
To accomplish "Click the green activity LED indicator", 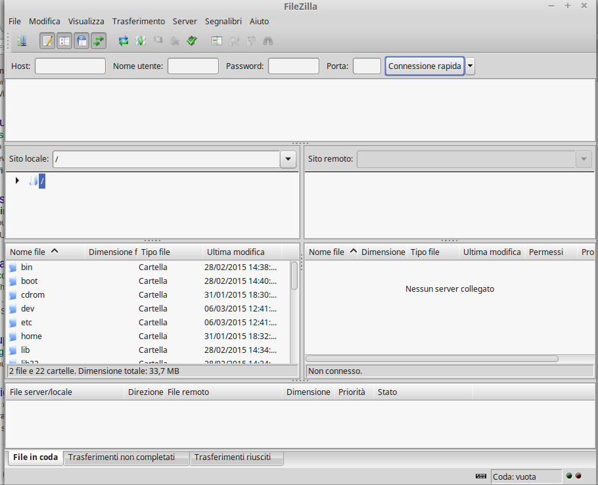I will click(569, 476).
